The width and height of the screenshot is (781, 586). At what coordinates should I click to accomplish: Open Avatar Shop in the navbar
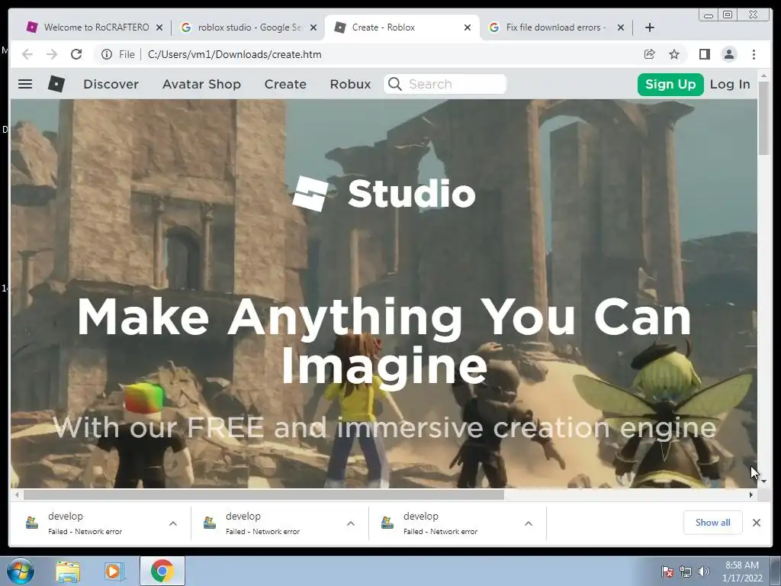click(x=201, y=84)
